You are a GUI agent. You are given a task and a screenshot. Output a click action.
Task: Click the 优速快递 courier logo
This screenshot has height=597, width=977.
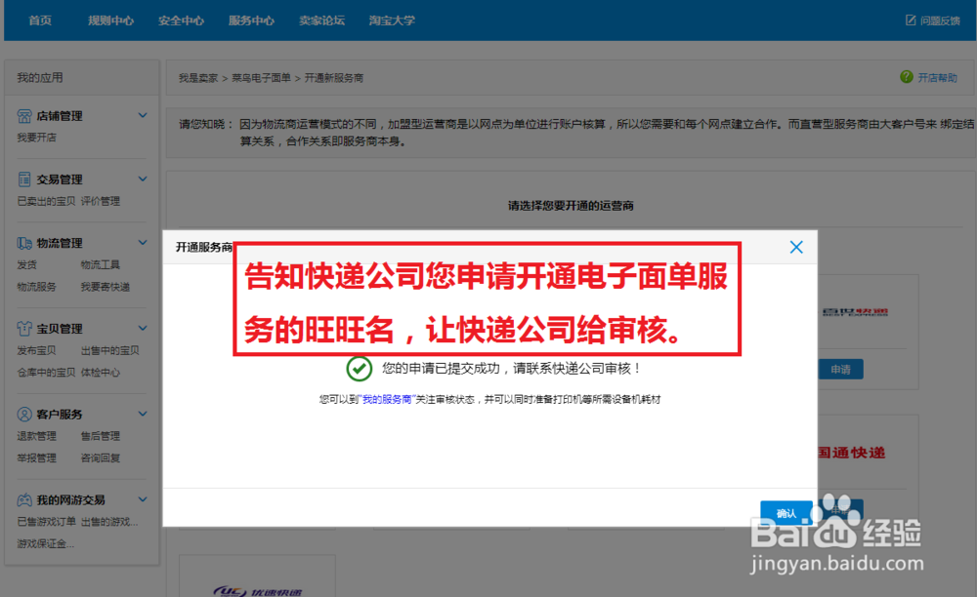pos(256,590)
